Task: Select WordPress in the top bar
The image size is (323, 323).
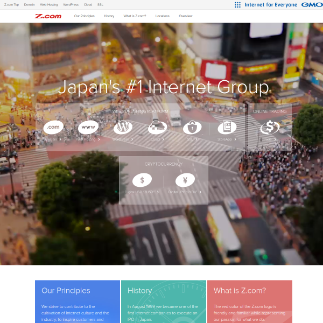Action: pyautogui.click(x=71, y=4)
